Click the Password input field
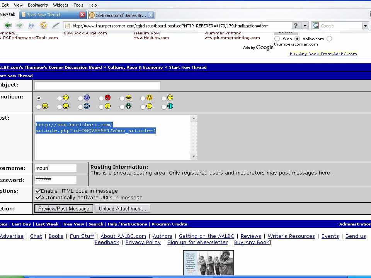 56,180
